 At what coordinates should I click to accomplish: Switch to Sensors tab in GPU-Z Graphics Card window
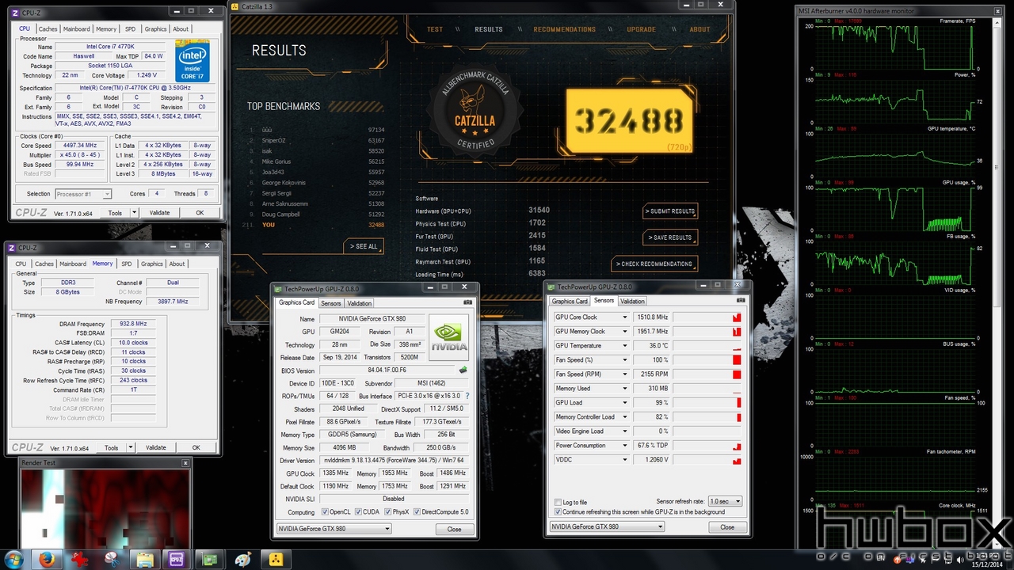[x=331, y=303]
